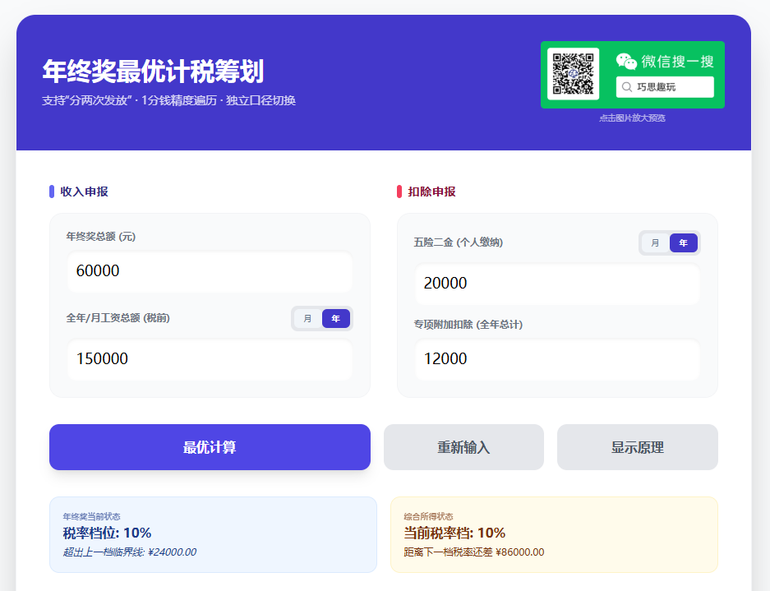Viewport: 770px width, 591px height.
Task: Switch the 五险二金 toggle to 月
Action: click(655, 243)
